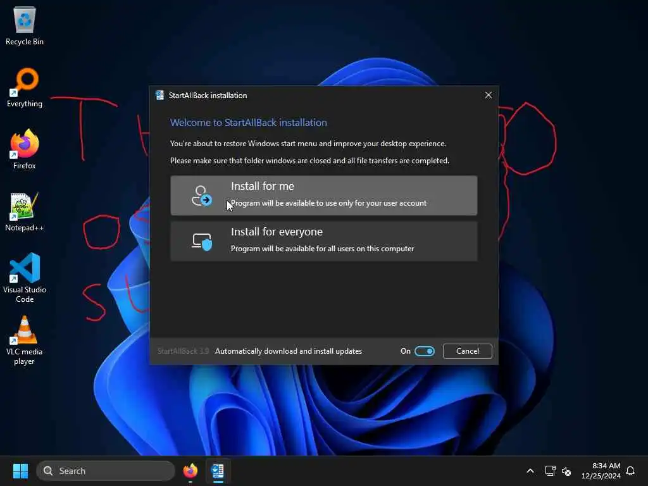This screenshot has width=648, height=486.
Task: Open the Windows Start menu
Action: pos(20,471)
